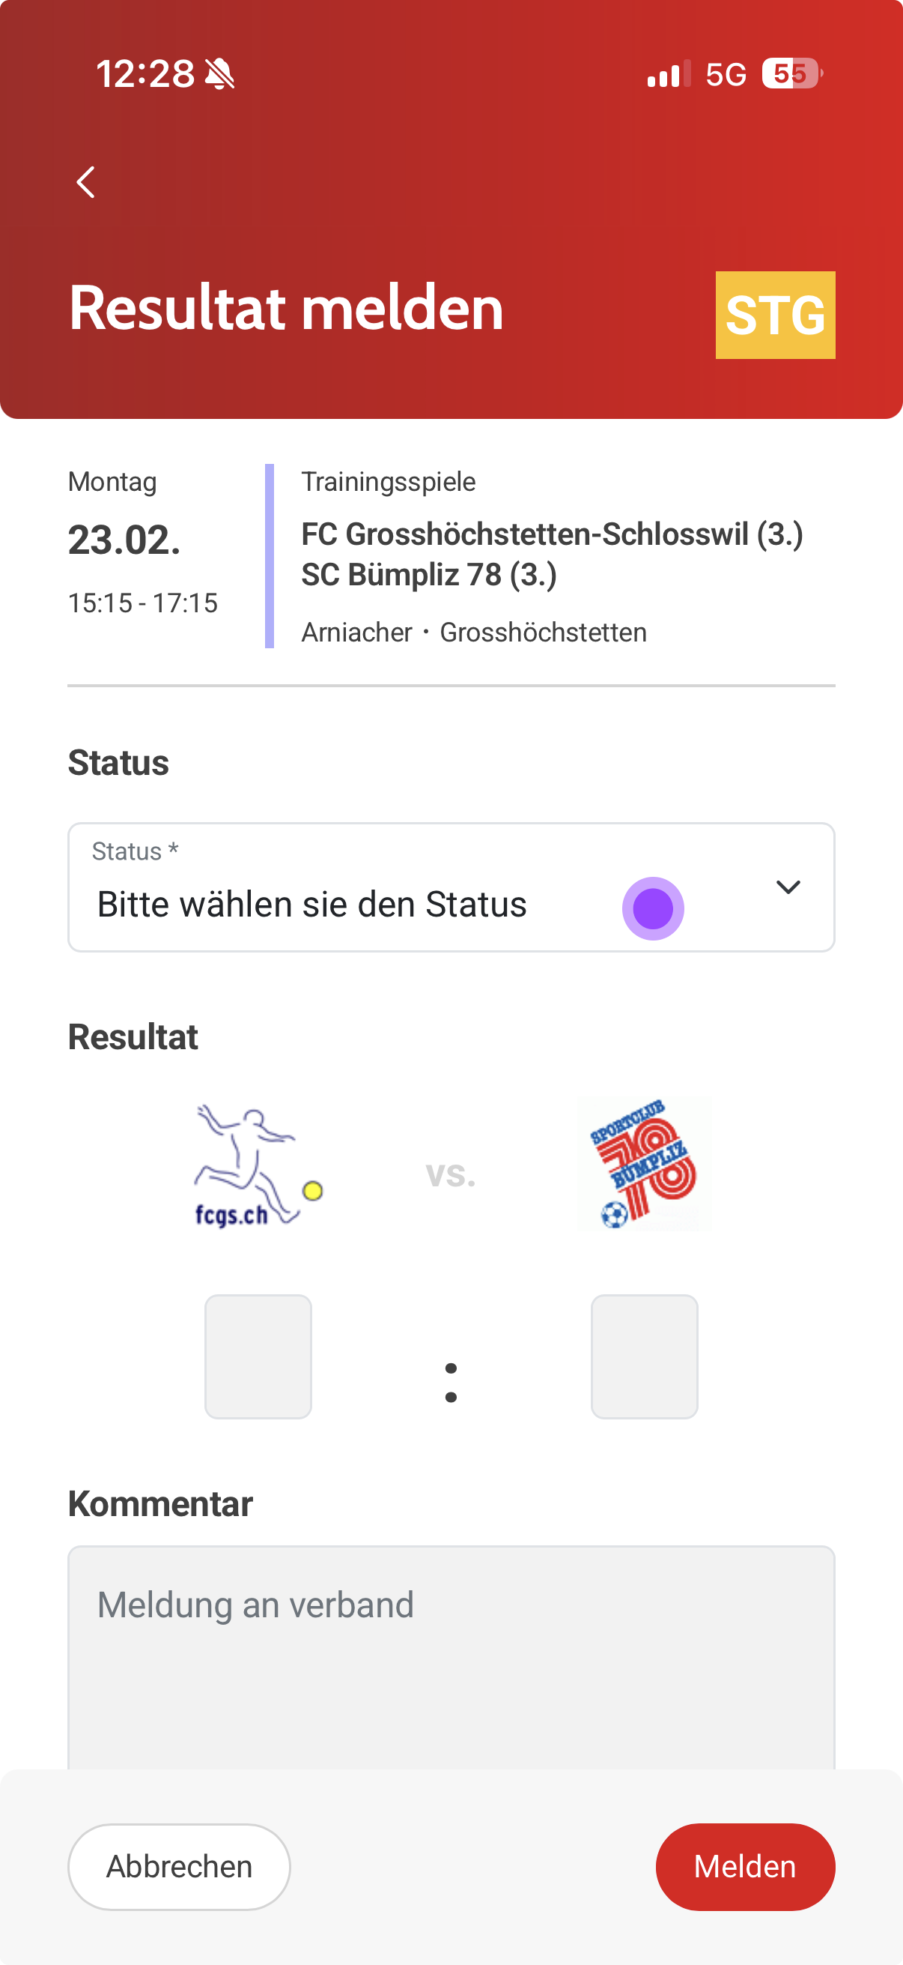Tap the 23.02. match date
The height and width of the screenshot is (1965, 903).
(x=125, y=540)
